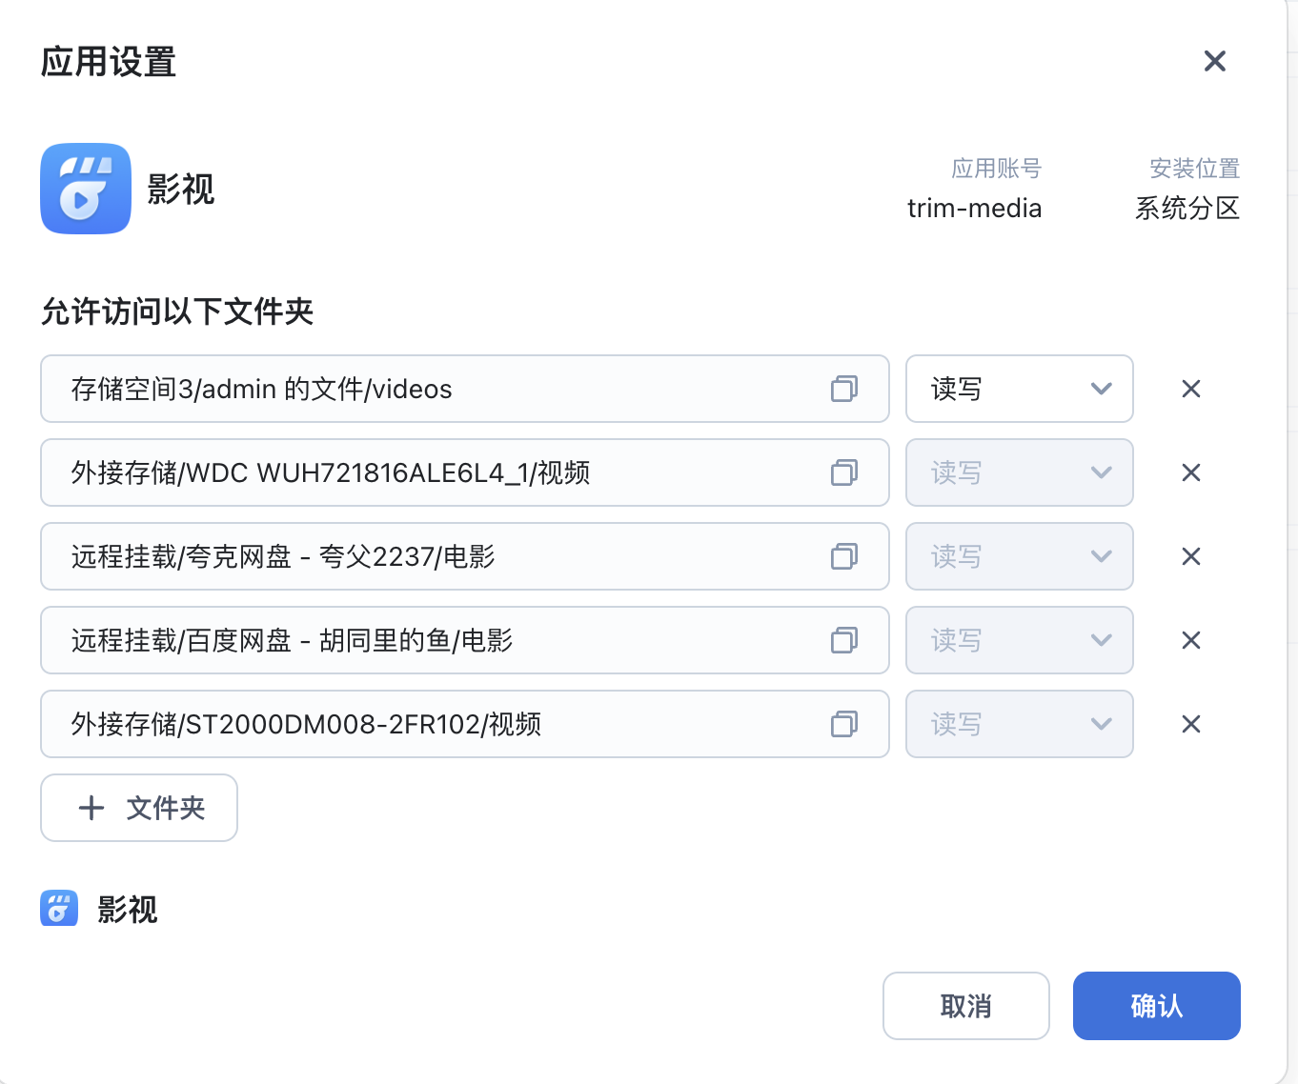
Task: Open 读写 permission dropdown for 存储空间3 videos
Action: [1019, 389]
